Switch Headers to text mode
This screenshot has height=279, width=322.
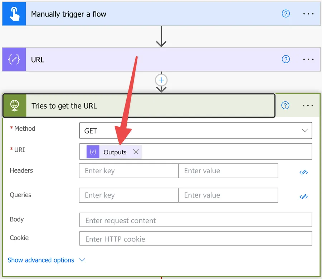pos(303,172)
